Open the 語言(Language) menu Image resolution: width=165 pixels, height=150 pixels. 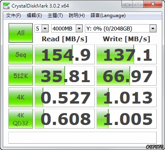tap(108, 15)
